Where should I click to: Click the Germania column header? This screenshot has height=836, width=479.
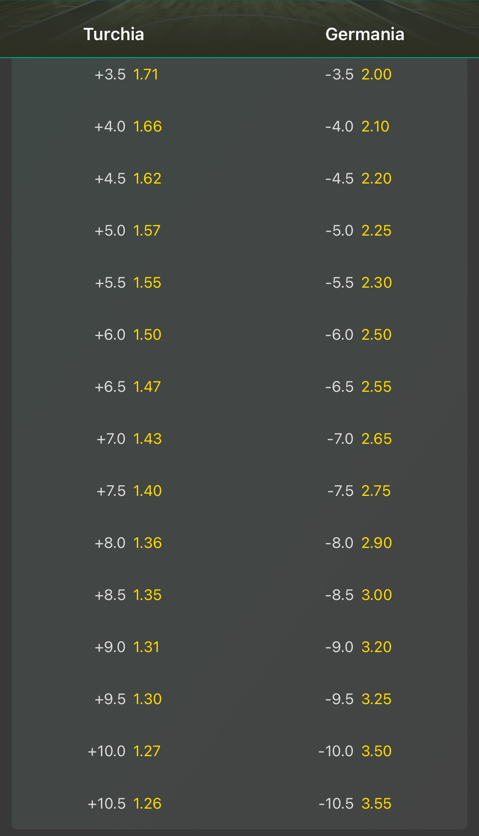[x=365, y=34]
